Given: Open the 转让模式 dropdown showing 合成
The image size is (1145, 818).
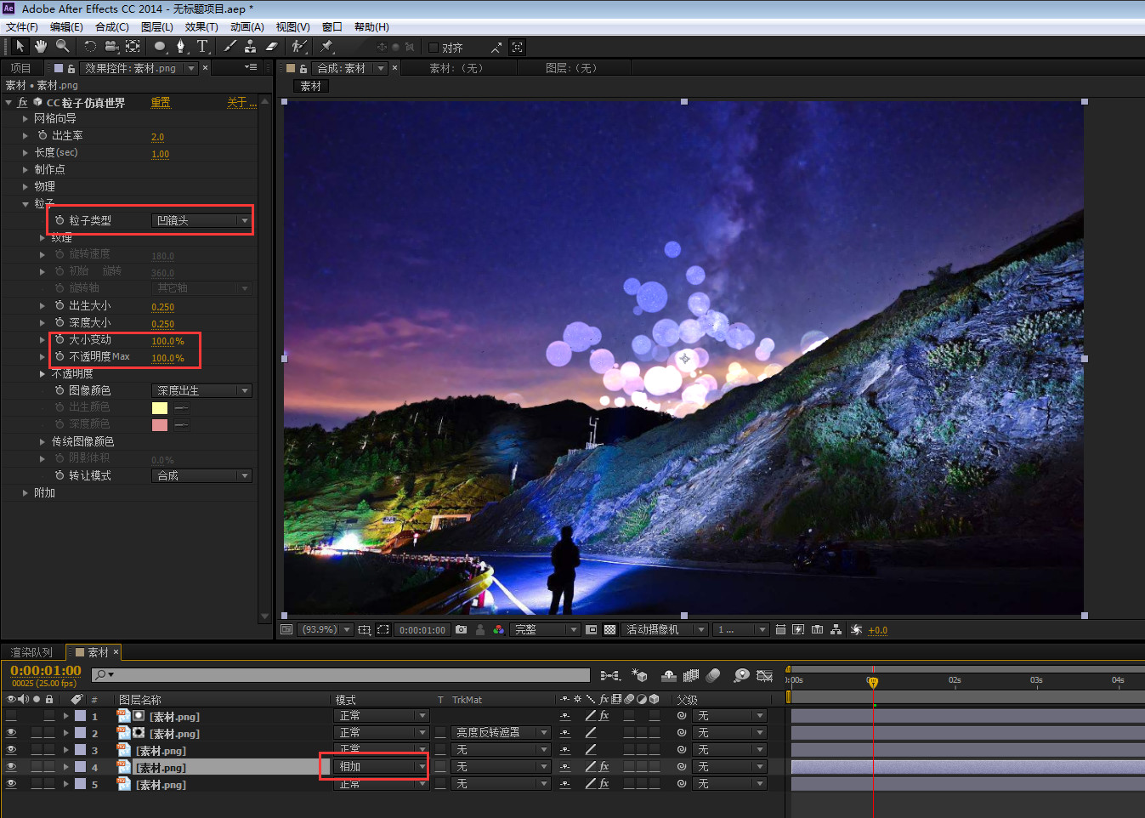Looking at the screenshot, I should (201, 475).
